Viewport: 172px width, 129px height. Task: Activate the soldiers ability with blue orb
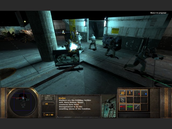144,93
